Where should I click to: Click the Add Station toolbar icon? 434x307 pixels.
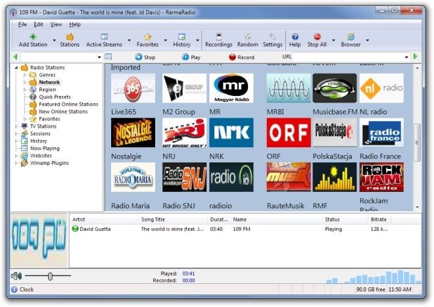tap(33, 37)
